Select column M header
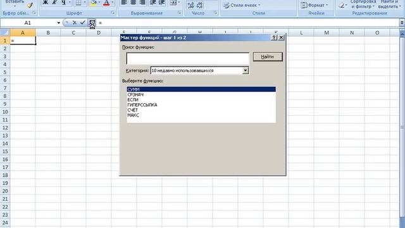This screenshot has height=228, width=405. [x=327, y=32]
